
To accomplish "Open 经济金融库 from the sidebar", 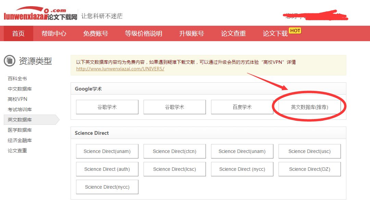I will 20,140.
